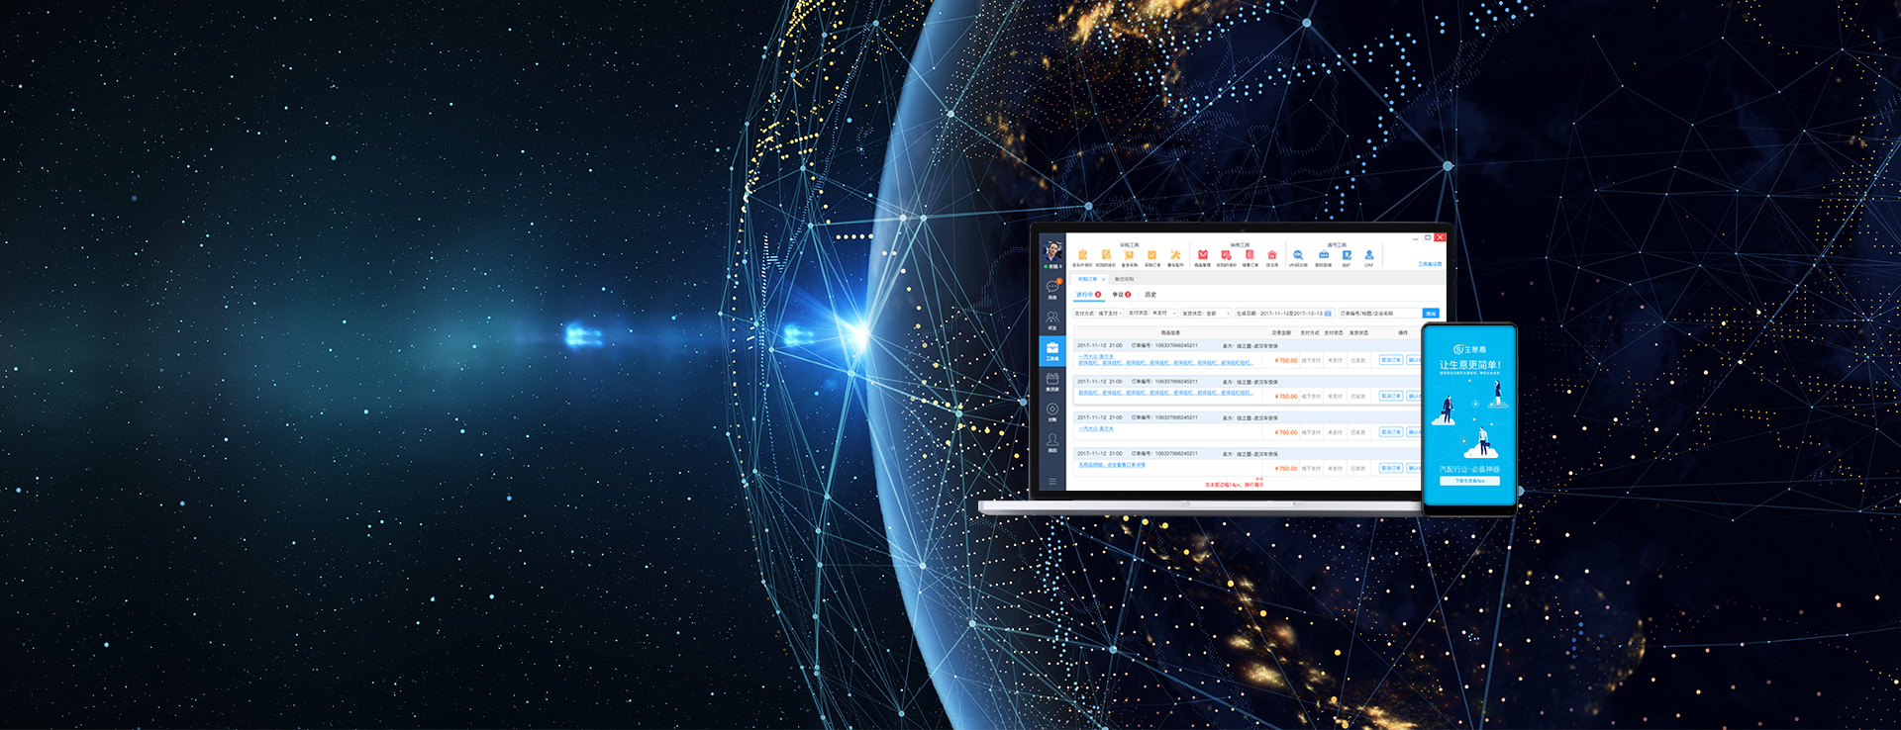The image size is (1901, 730).
Task: Open the circular target icon in the sidebar
Action: pos(1052,409)
